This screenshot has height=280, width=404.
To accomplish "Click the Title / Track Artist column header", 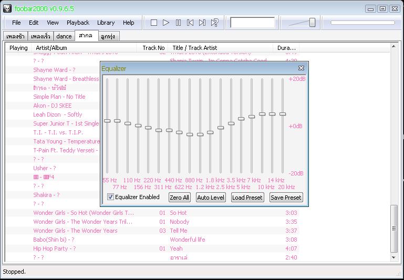I will 221,48.
